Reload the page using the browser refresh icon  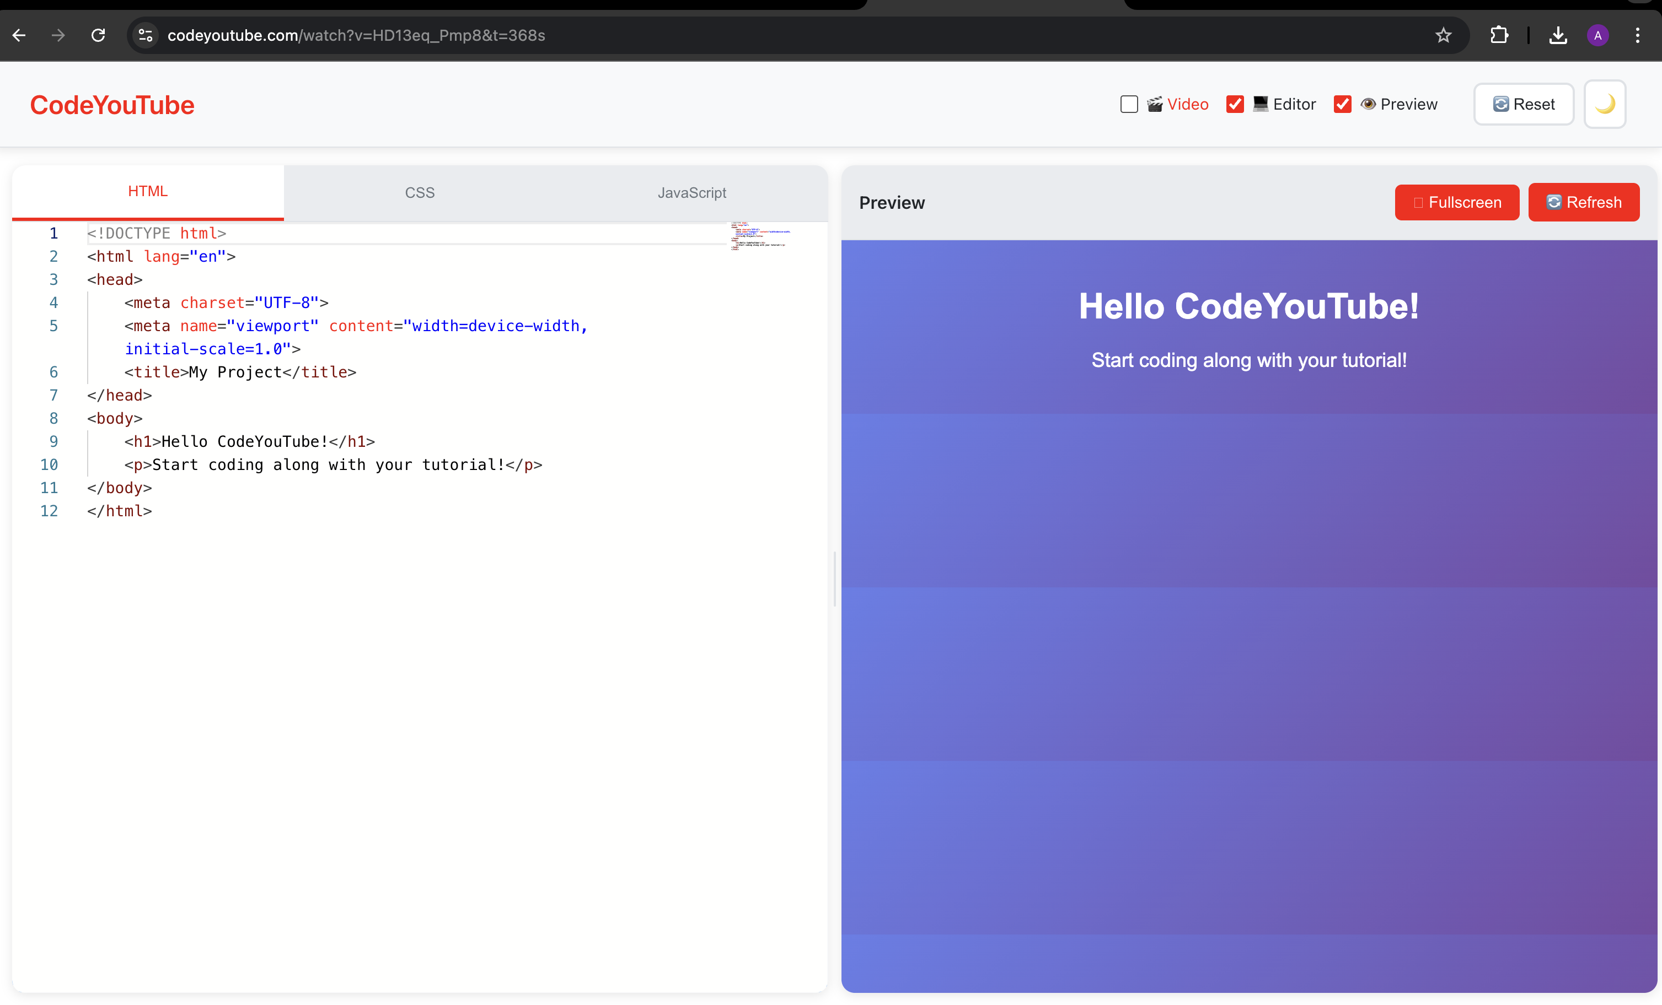point(99,36)
